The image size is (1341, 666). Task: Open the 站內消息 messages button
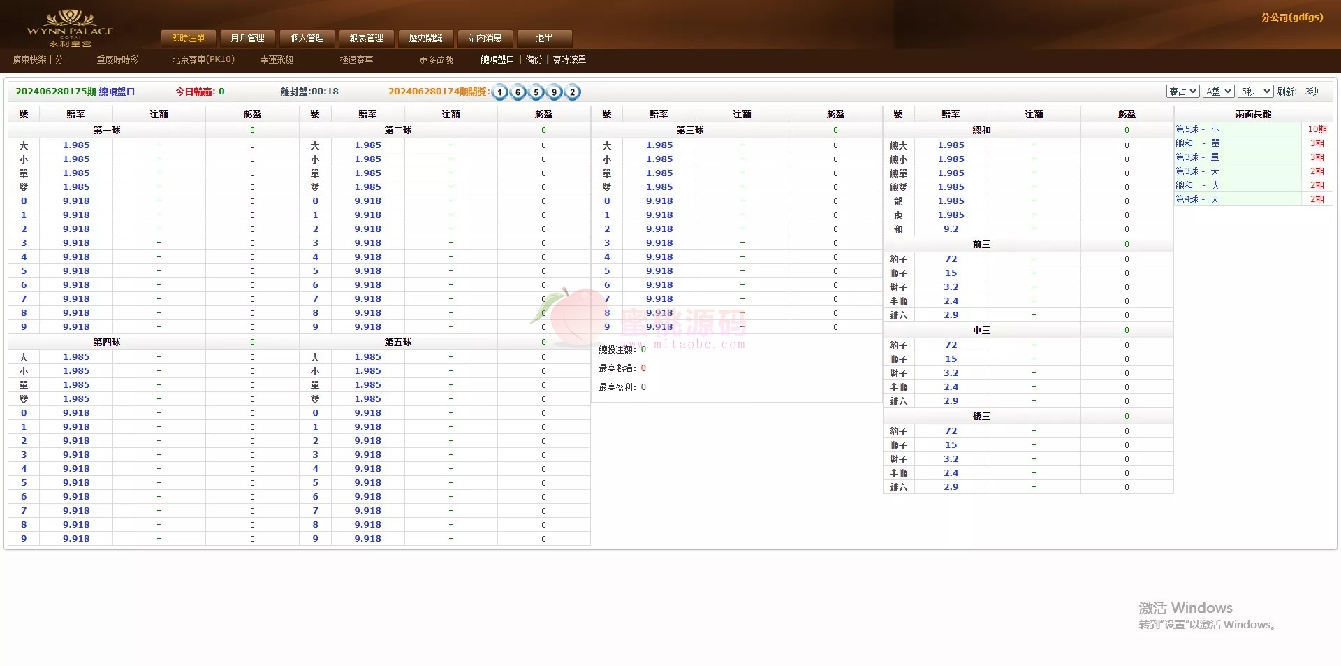click(x=485, y=38)
